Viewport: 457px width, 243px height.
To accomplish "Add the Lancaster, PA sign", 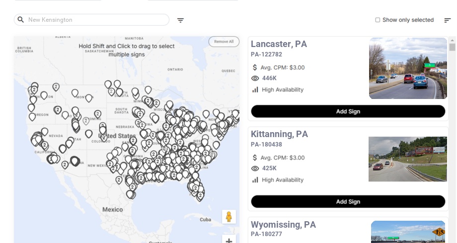I will [x=348, y=111].
